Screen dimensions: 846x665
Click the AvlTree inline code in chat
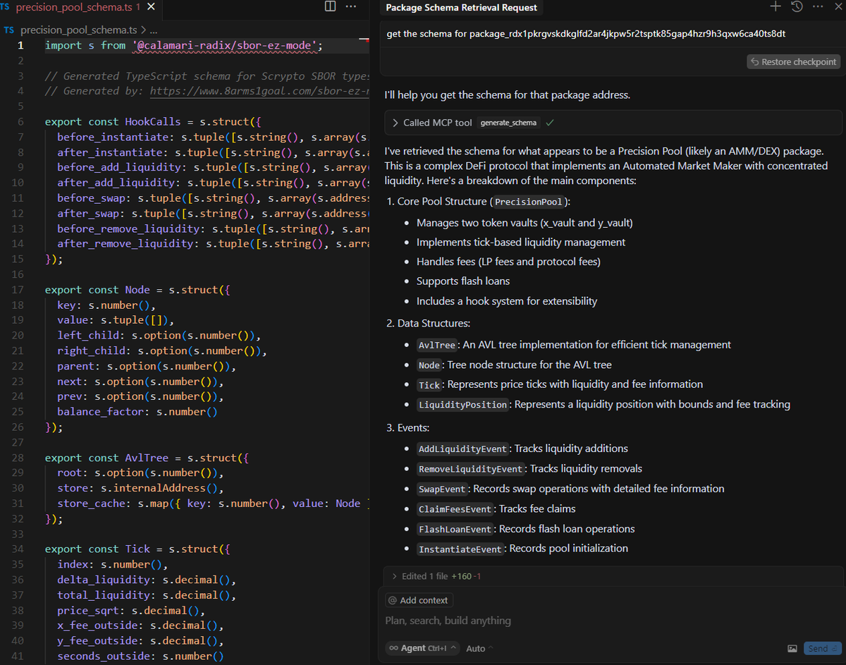pyautogui.click(x=437, y=345)
